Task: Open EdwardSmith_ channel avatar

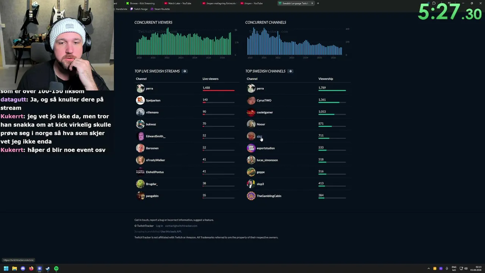Action: [x=140, y=136]
